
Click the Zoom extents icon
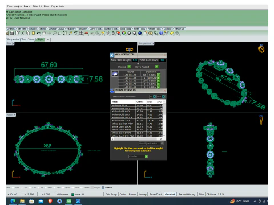[65, 33]
